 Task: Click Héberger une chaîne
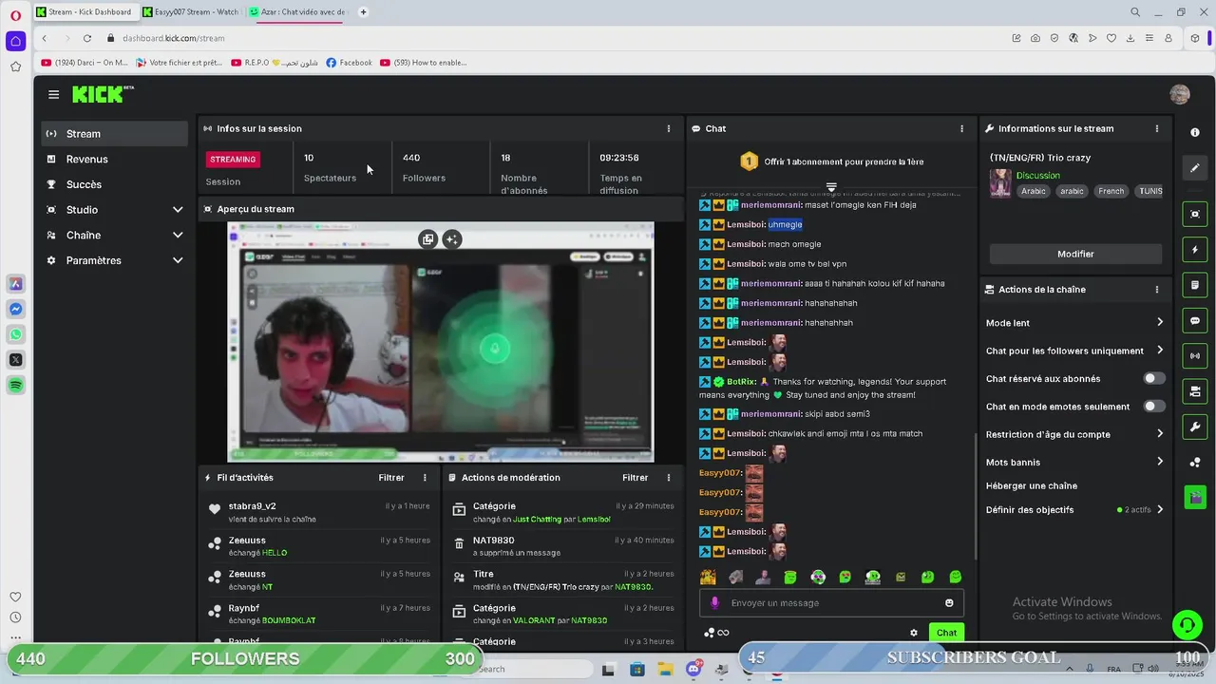[1032, 485]
